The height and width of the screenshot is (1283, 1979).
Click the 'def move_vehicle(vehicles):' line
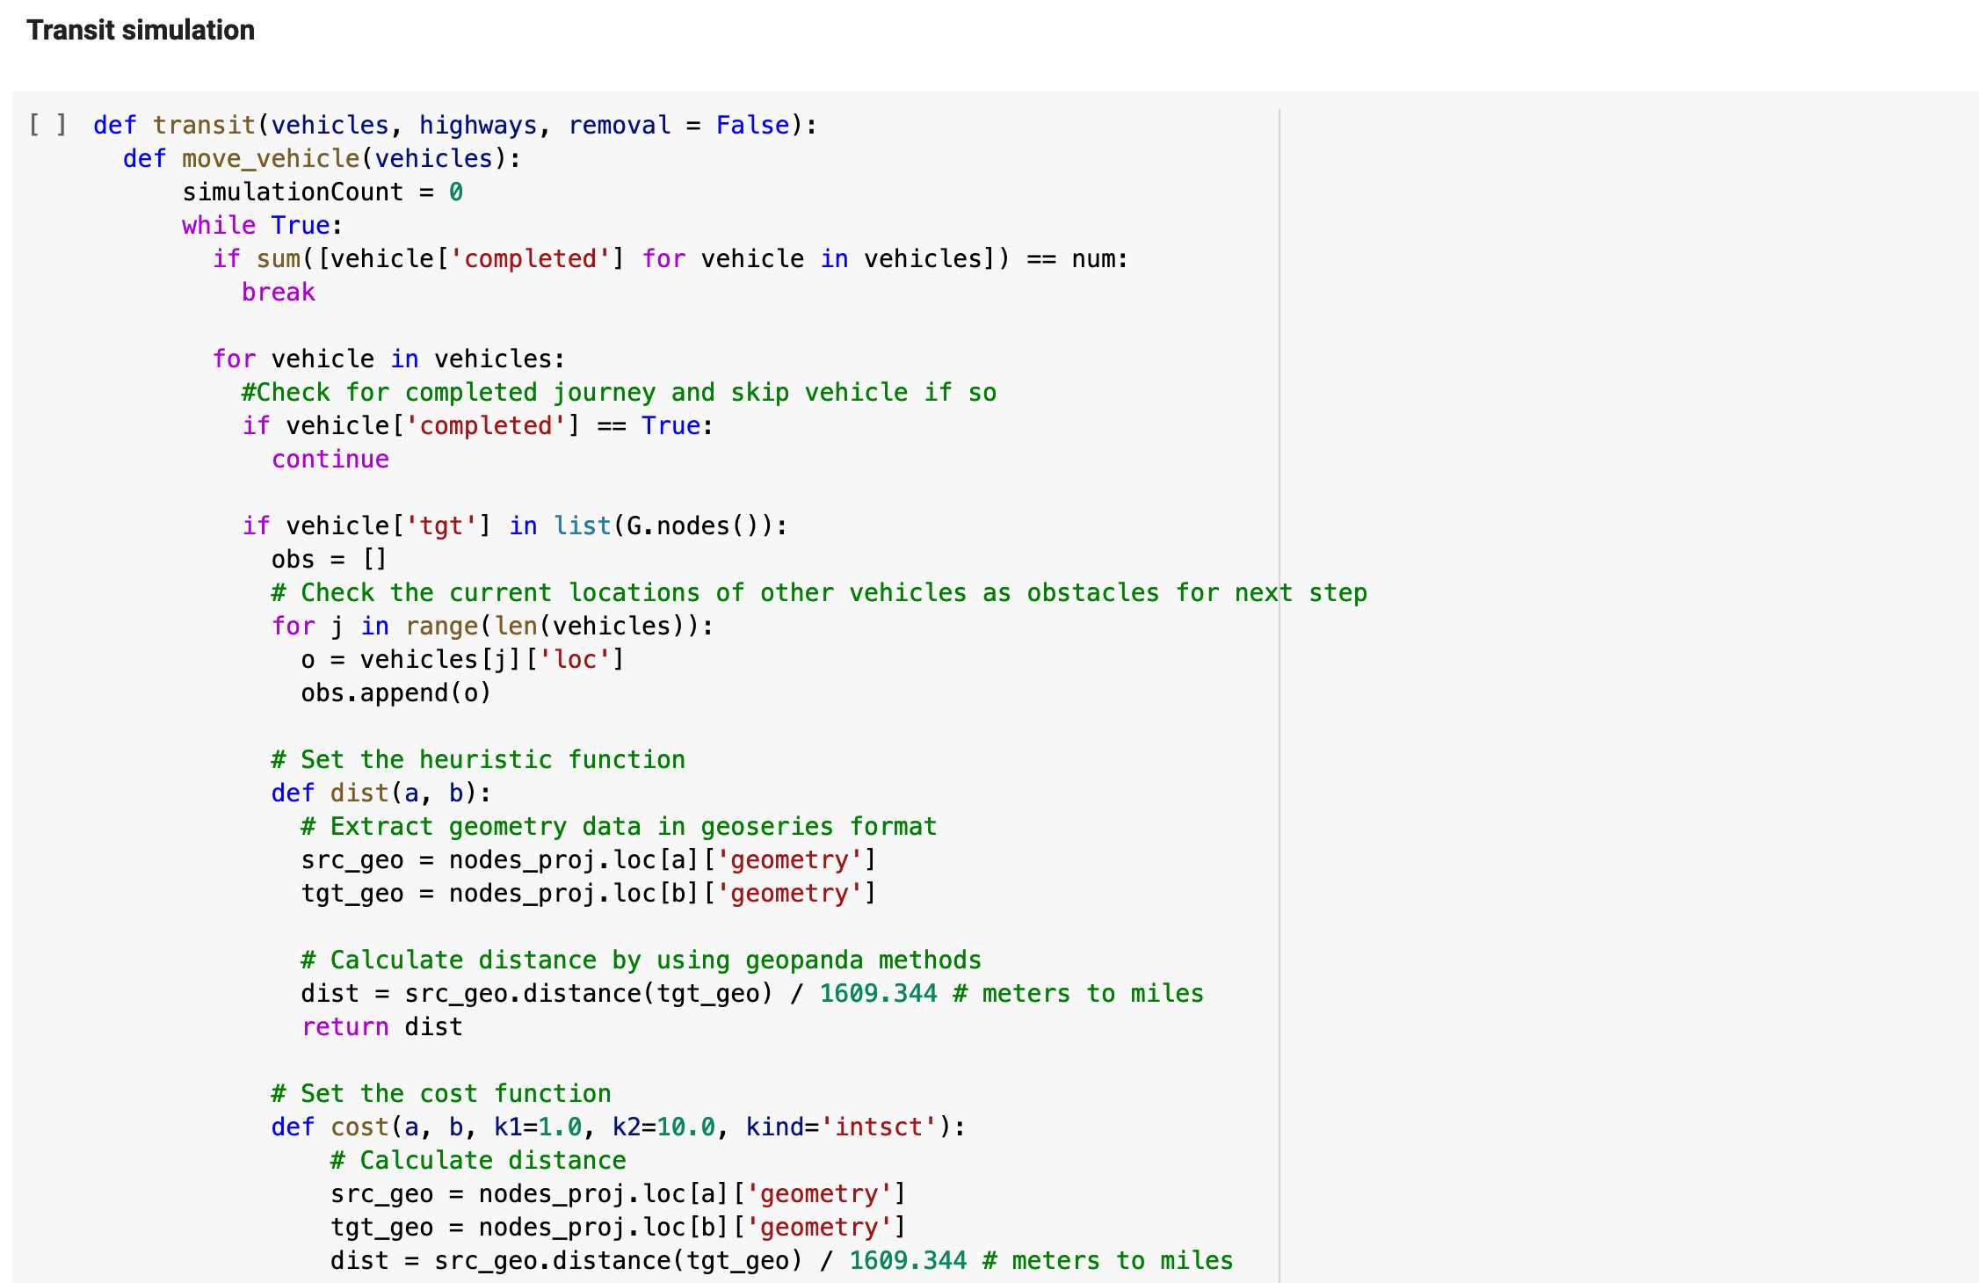pyautogui.click(x=322, y=158)
